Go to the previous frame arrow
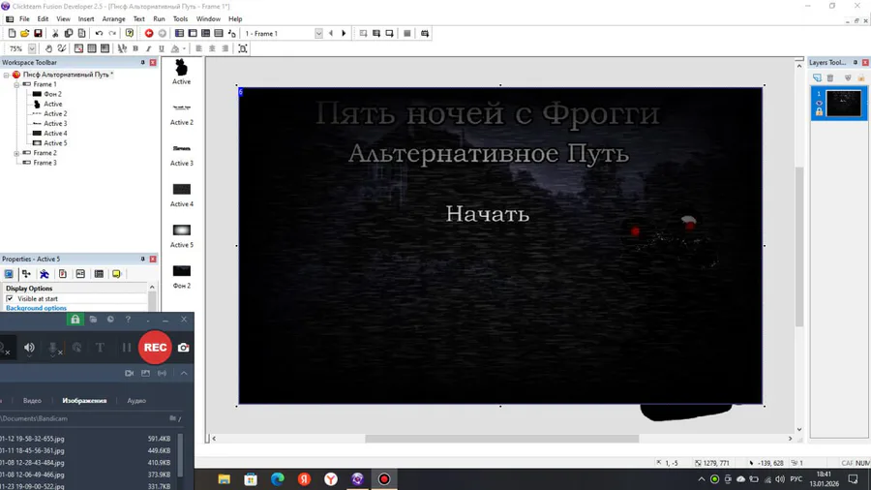Image resolution: width=871 pixels, height=490 pixels. (331, 33)
